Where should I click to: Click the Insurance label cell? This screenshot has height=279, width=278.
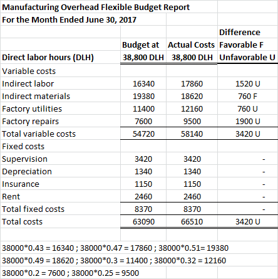point(60,184)
